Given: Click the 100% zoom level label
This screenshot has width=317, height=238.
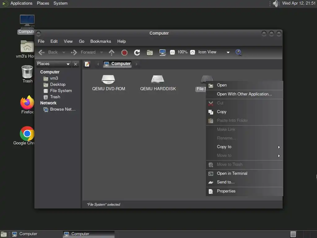Looking at the screenshot, I should (182, 52).
